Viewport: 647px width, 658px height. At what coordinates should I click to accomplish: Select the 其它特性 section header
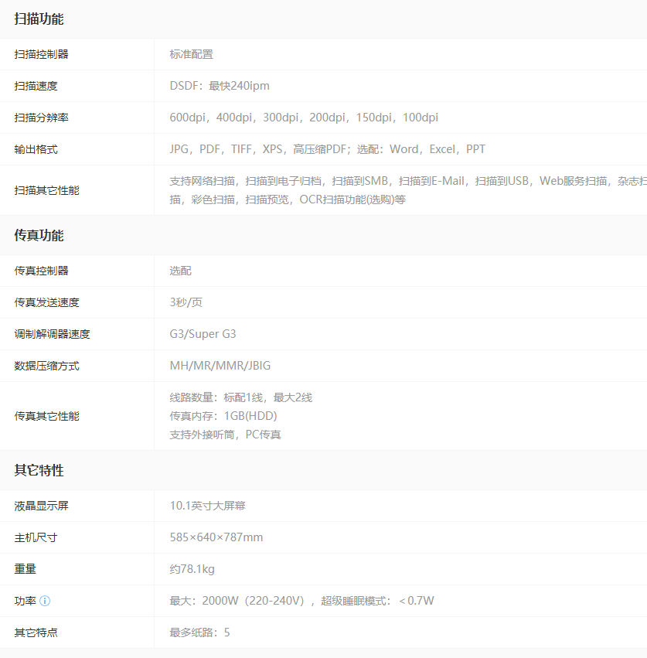click(x=39, y=471)
